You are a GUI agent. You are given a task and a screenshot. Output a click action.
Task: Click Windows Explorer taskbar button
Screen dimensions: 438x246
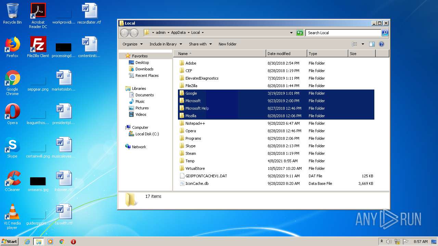point(39,242)
